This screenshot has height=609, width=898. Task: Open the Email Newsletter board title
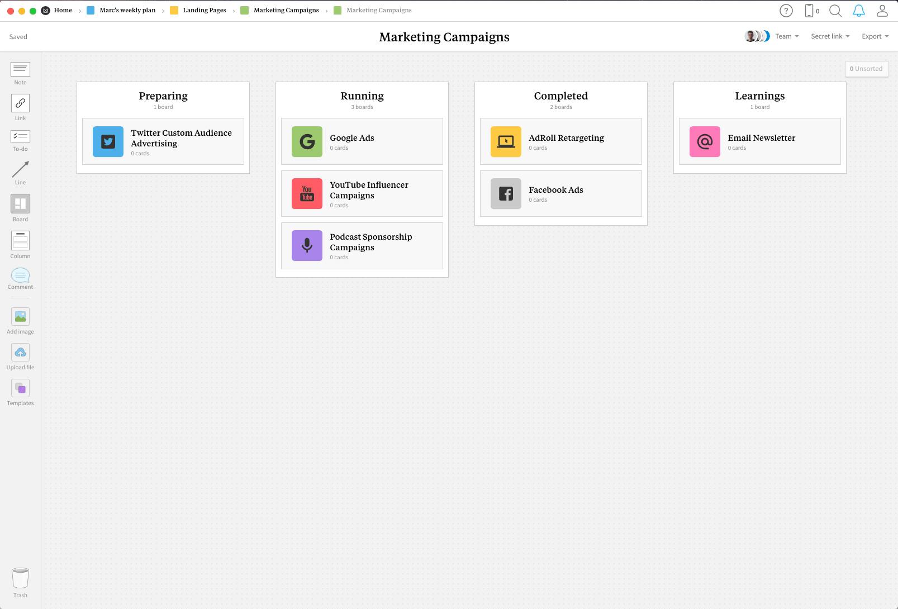(x=761, y=138)
